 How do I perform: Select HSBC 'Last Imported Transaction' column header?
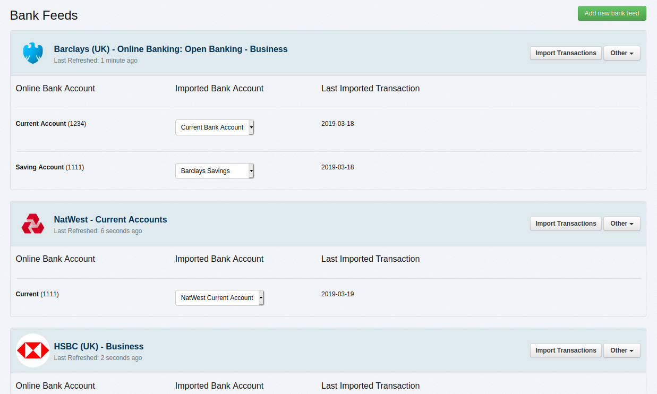[x=371, y=386]
